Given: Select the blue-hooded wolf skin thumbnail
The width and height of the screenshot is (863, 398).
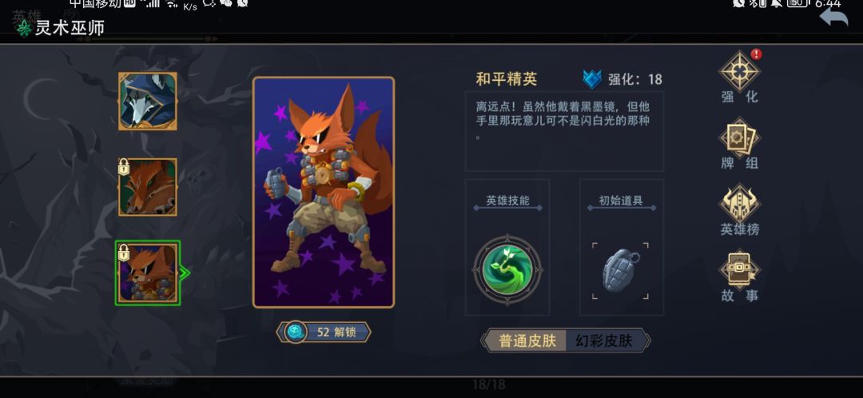Looking at the screenshot, I should pos(148,101).
